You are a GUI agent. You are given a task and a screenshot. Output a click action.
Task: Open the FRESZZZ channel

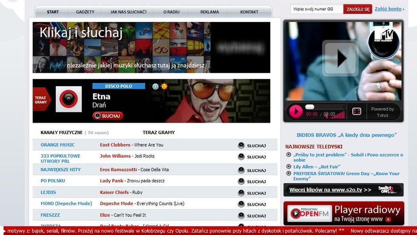click(x=50, y=215)
